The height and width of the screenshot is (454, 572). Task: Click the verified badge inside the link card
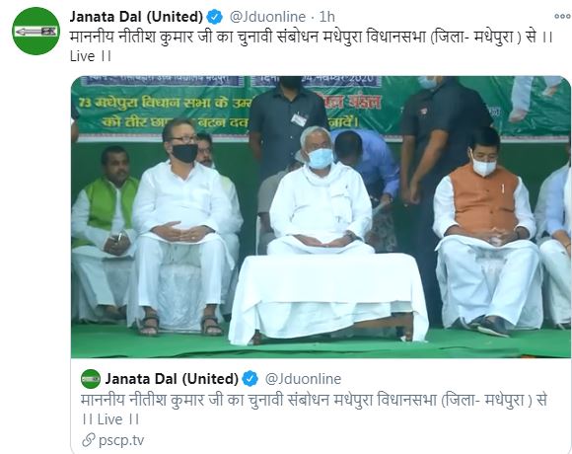[250, 378]
